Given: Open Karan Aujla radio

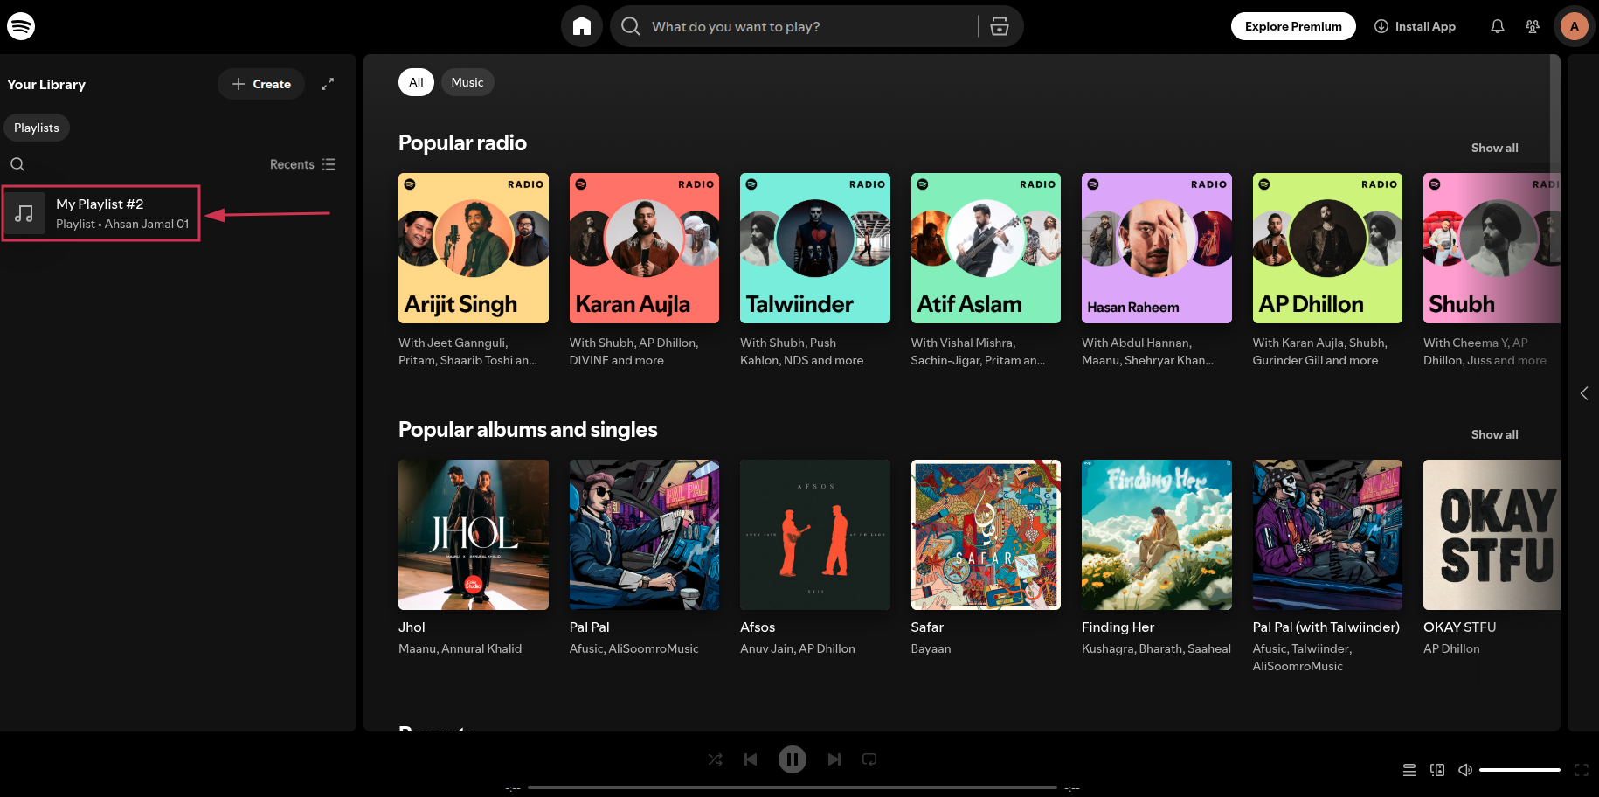Looking at the screenshot, I should [x=644, y=248].
